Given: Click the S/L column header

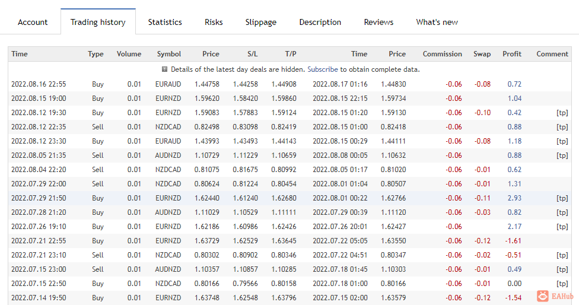Looking at the screenshot, I should pos(252,54).
